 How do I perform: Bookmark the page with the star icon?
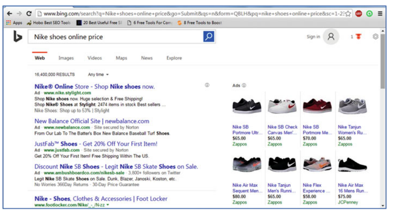coord(348,14)
